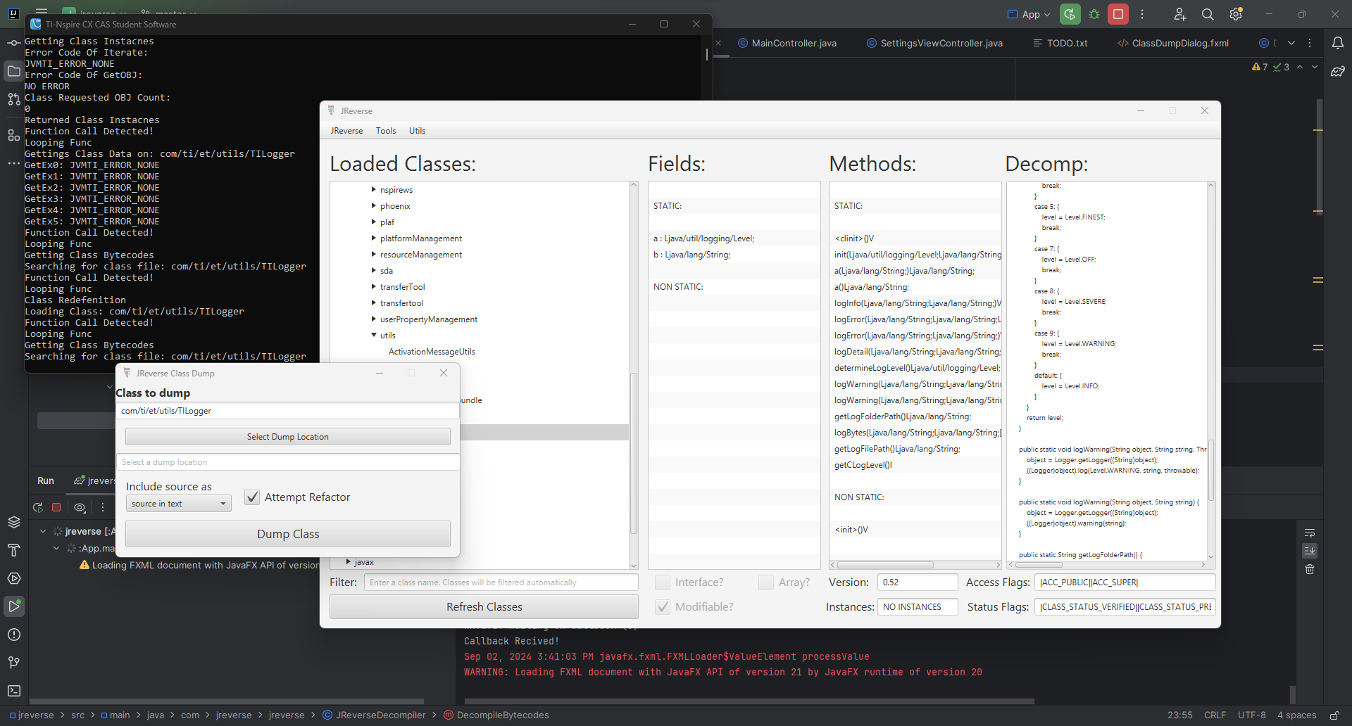Rerun App with the green toolbar button
The height and width of the screenshot is (726, 1352).
click(x=1070, y=14)
